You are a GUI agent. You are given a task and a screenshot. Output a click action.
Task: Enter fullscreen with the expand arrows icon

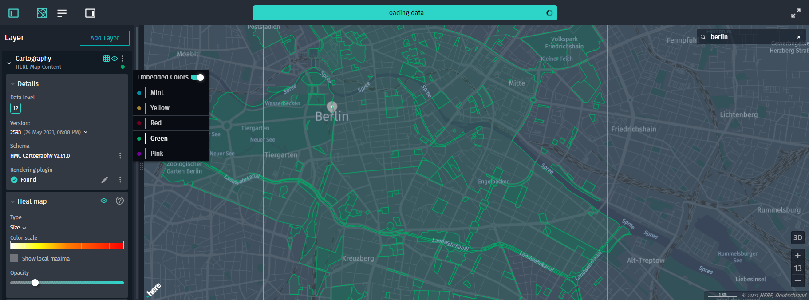(x=796, y=13)
